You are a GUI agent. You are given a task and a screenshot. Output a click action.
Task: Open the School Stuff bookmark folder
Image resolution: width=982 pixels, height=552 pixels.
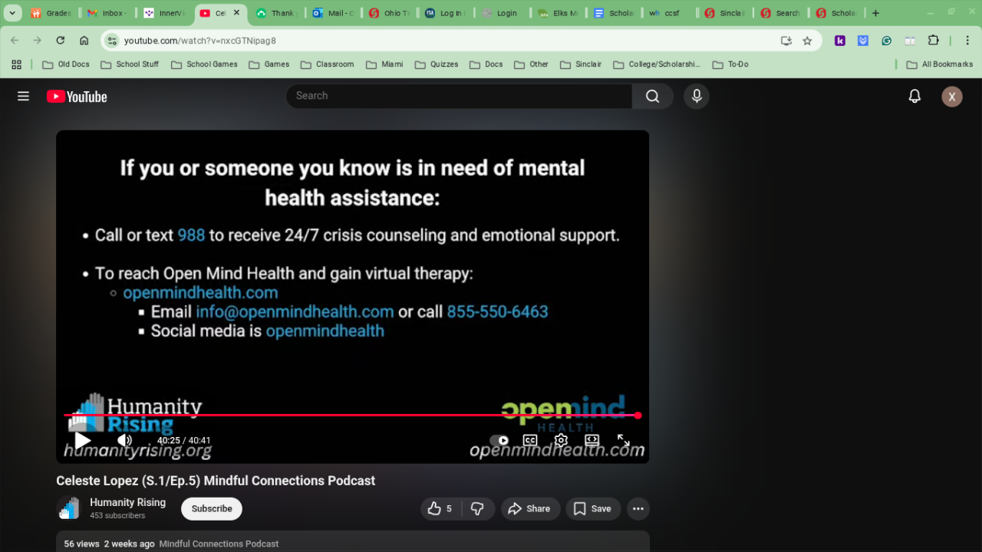click(x=130, y=64)
